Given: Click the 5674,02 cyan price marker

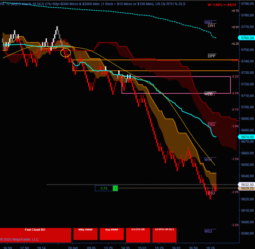Looking at the screenshot, I should point(246,137).
